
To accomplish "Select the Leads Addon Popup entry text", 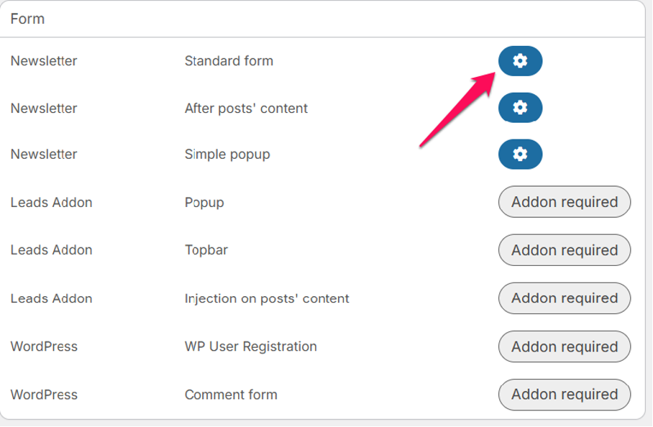I will coord(204,203).
